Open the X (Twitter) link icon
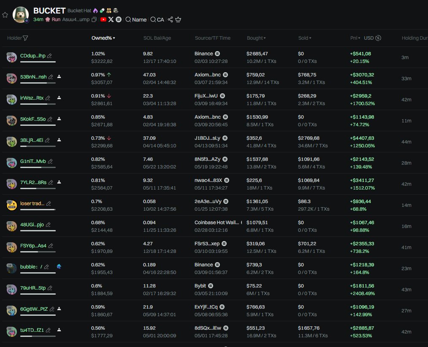 click(111, 19)
